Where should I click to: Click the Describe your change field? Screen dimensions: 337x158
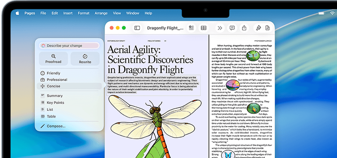69,45
